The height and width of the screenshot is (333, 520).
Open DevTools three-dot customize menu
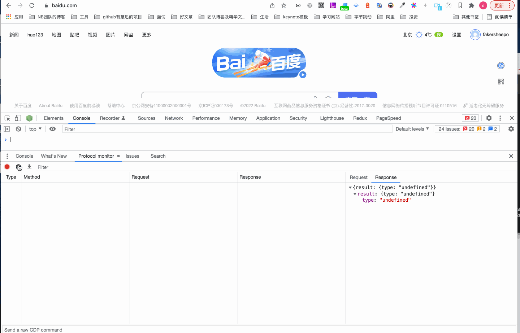pyautogui.click(x=500, y=118)
